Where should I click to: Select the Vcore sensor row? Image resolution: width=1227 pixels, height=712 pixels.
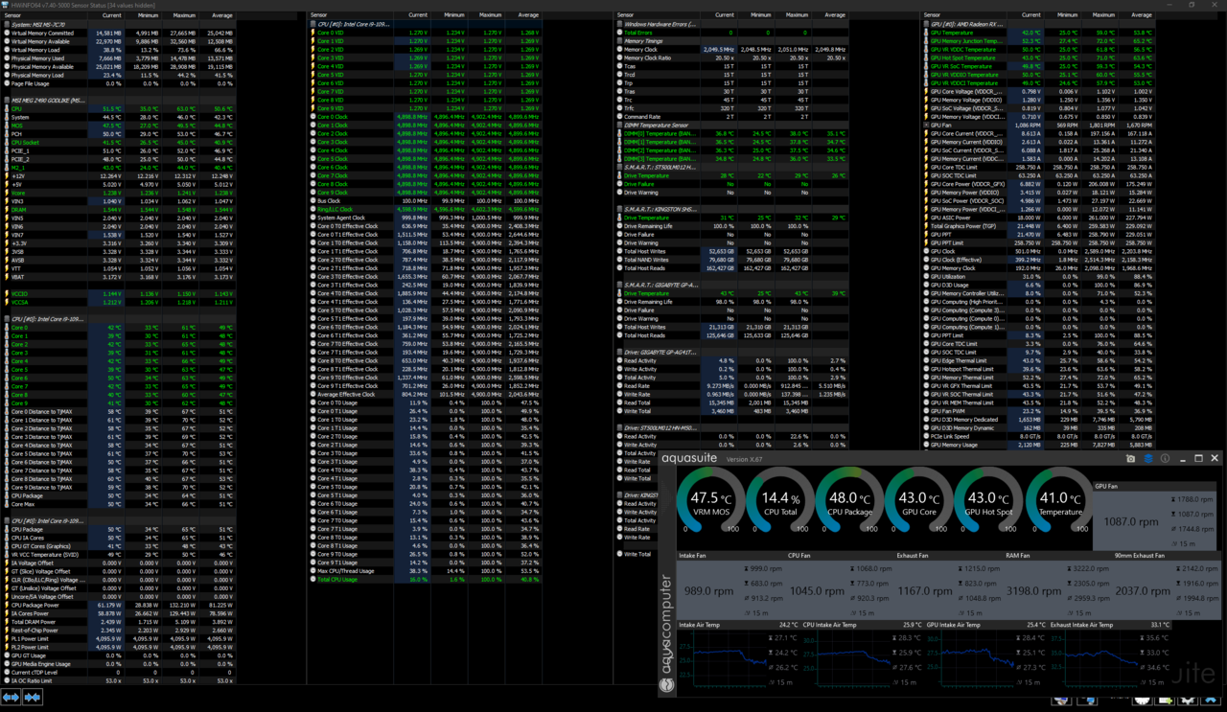tap(19, 193)
